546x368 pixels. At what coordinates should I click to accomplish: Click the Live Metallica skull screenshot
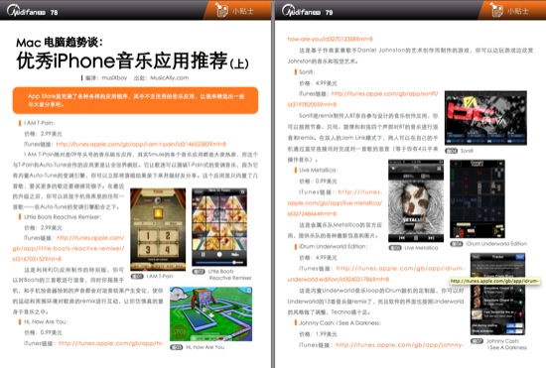click(416, 201)
